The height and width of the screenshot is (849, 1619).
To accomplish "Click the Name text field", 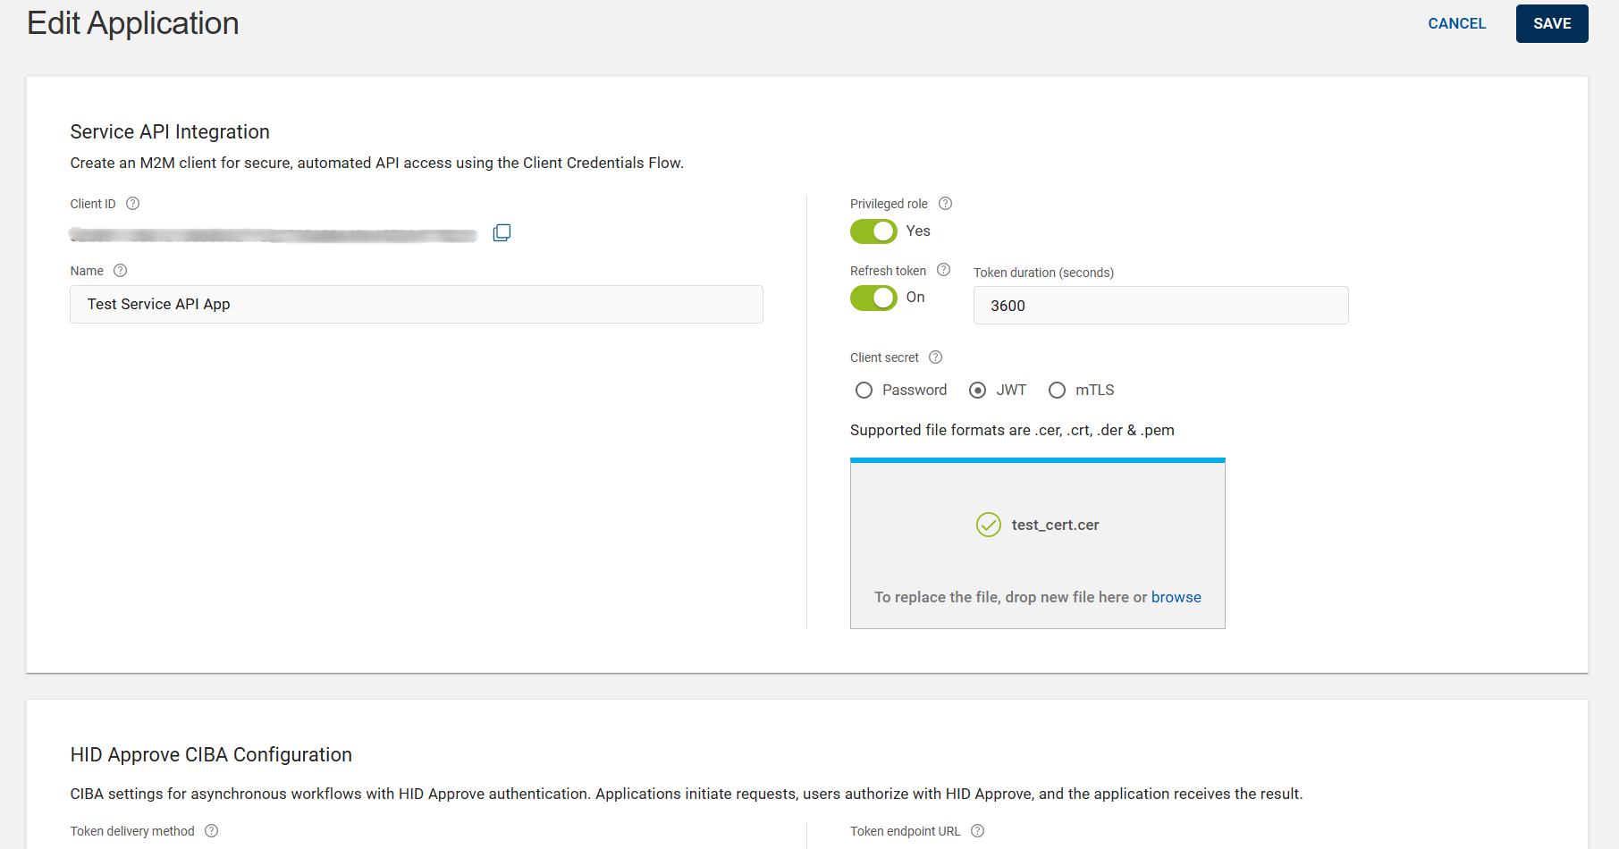I will tap(416, 305).
